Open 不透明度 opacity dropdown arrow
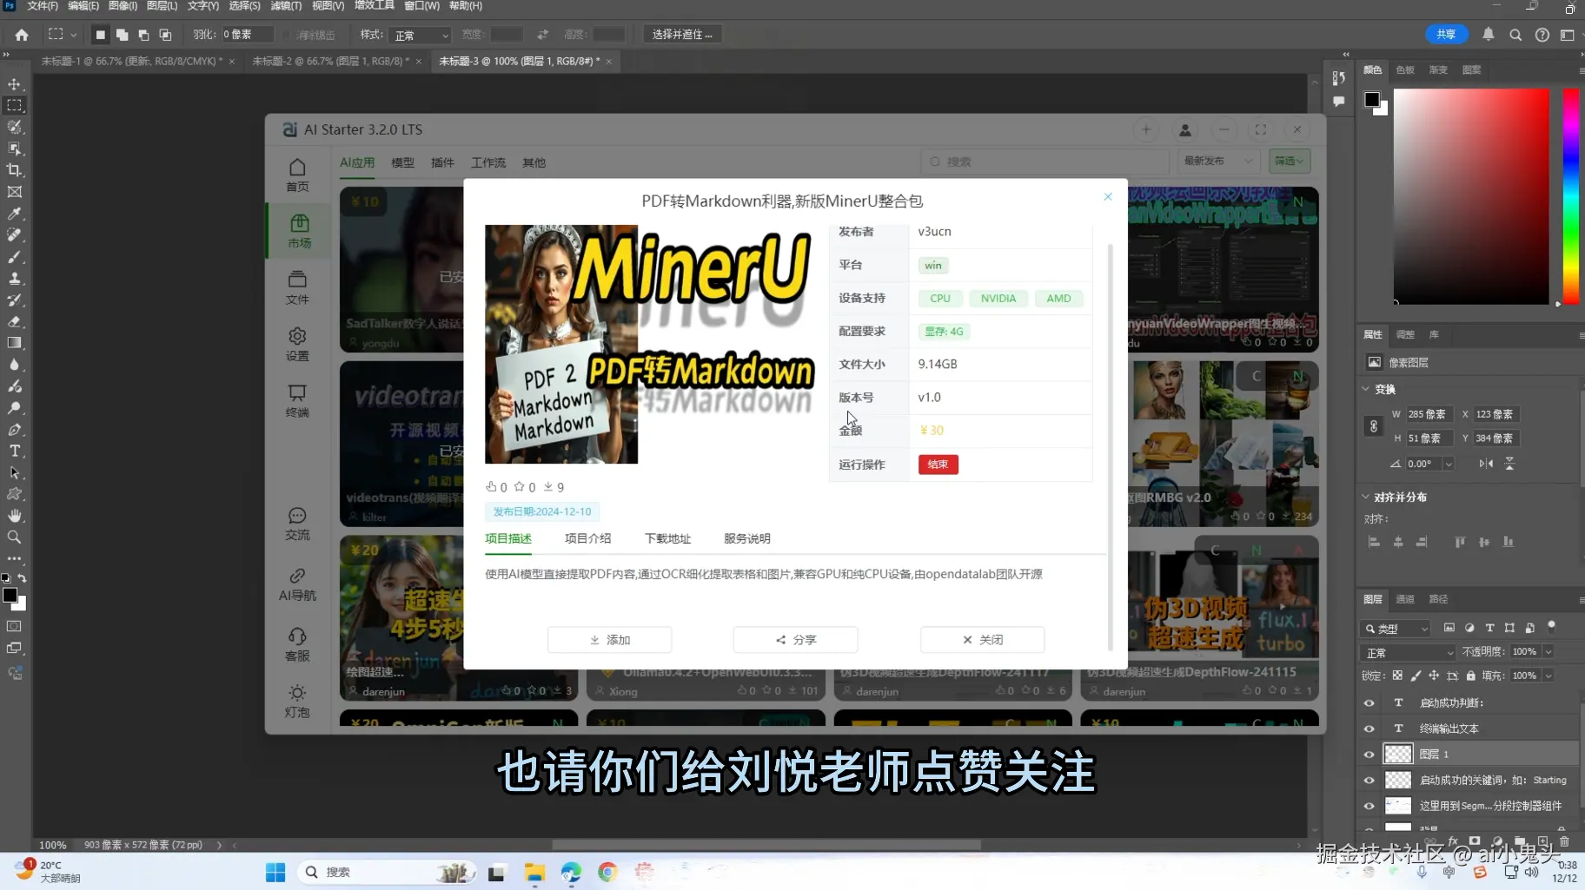1585x890 pixels. [x=1549, y=651]
